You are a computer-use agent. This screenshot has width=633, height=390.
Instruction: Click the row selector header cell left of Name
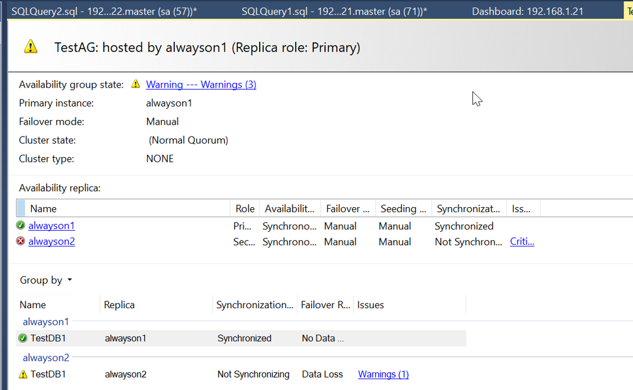[21, 208]
